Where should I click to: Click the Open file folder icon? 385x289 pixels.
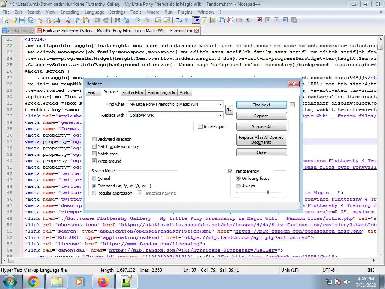[14, 20]
